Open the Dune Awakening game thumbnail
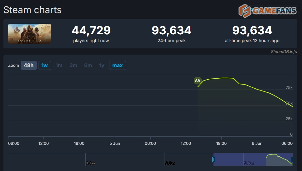The width and height of the screenshot is (302, 171). point(29,34)
